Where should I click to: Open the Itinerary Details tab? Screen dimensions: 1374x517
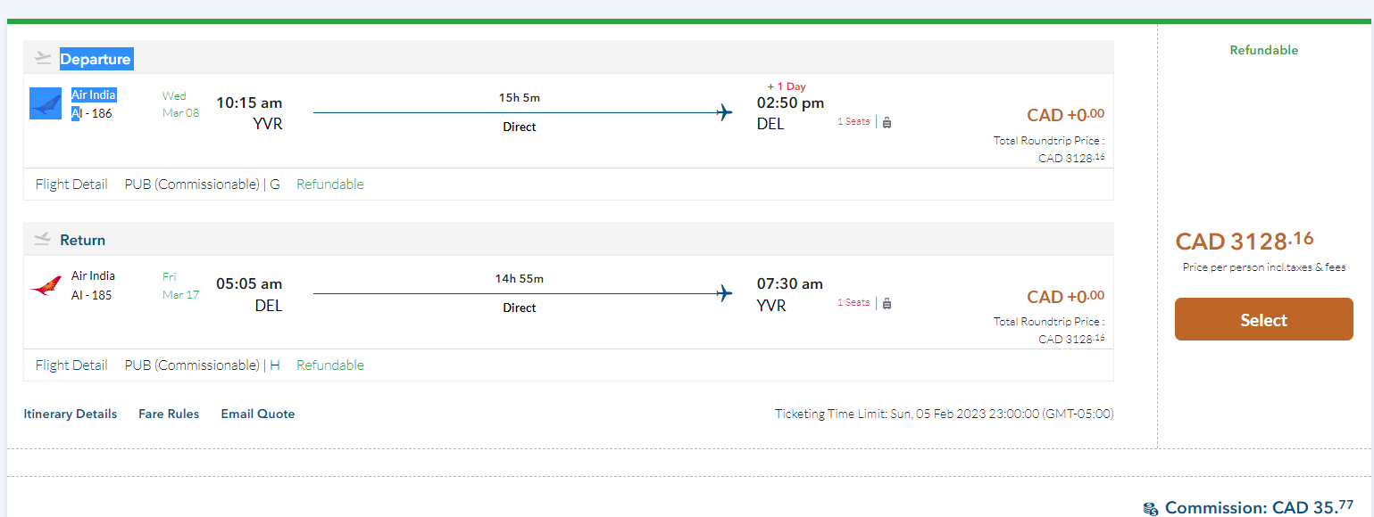[x=71, y=414]
